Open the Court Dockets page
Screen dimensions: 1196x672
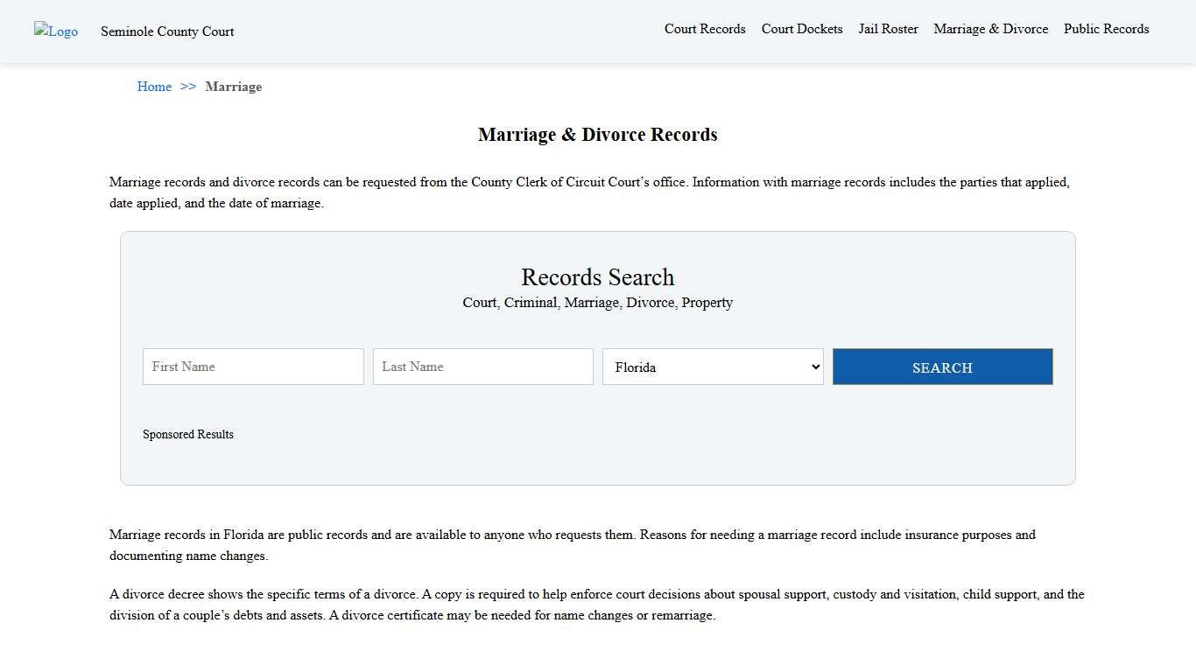[801, 29]
